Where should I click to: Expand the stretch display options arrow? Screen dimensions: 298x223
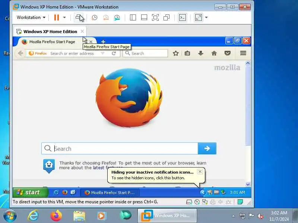[206, 17]
